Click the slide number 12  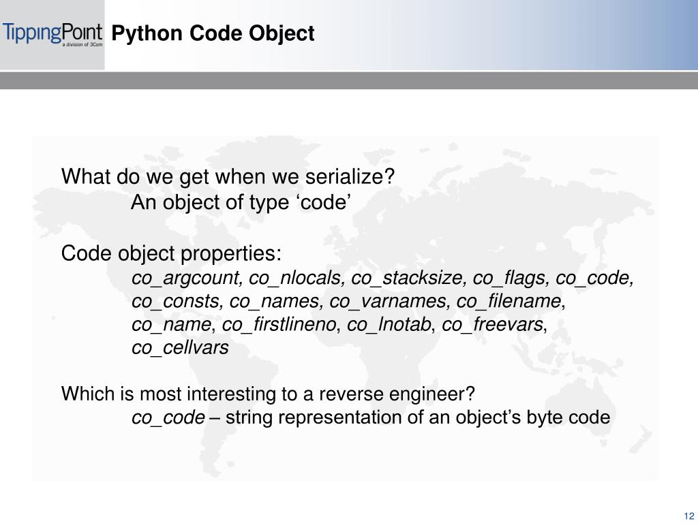[x=688, y=516]
